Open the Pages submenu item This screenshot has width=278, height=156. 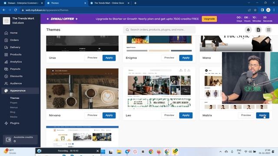pos(13,103)
